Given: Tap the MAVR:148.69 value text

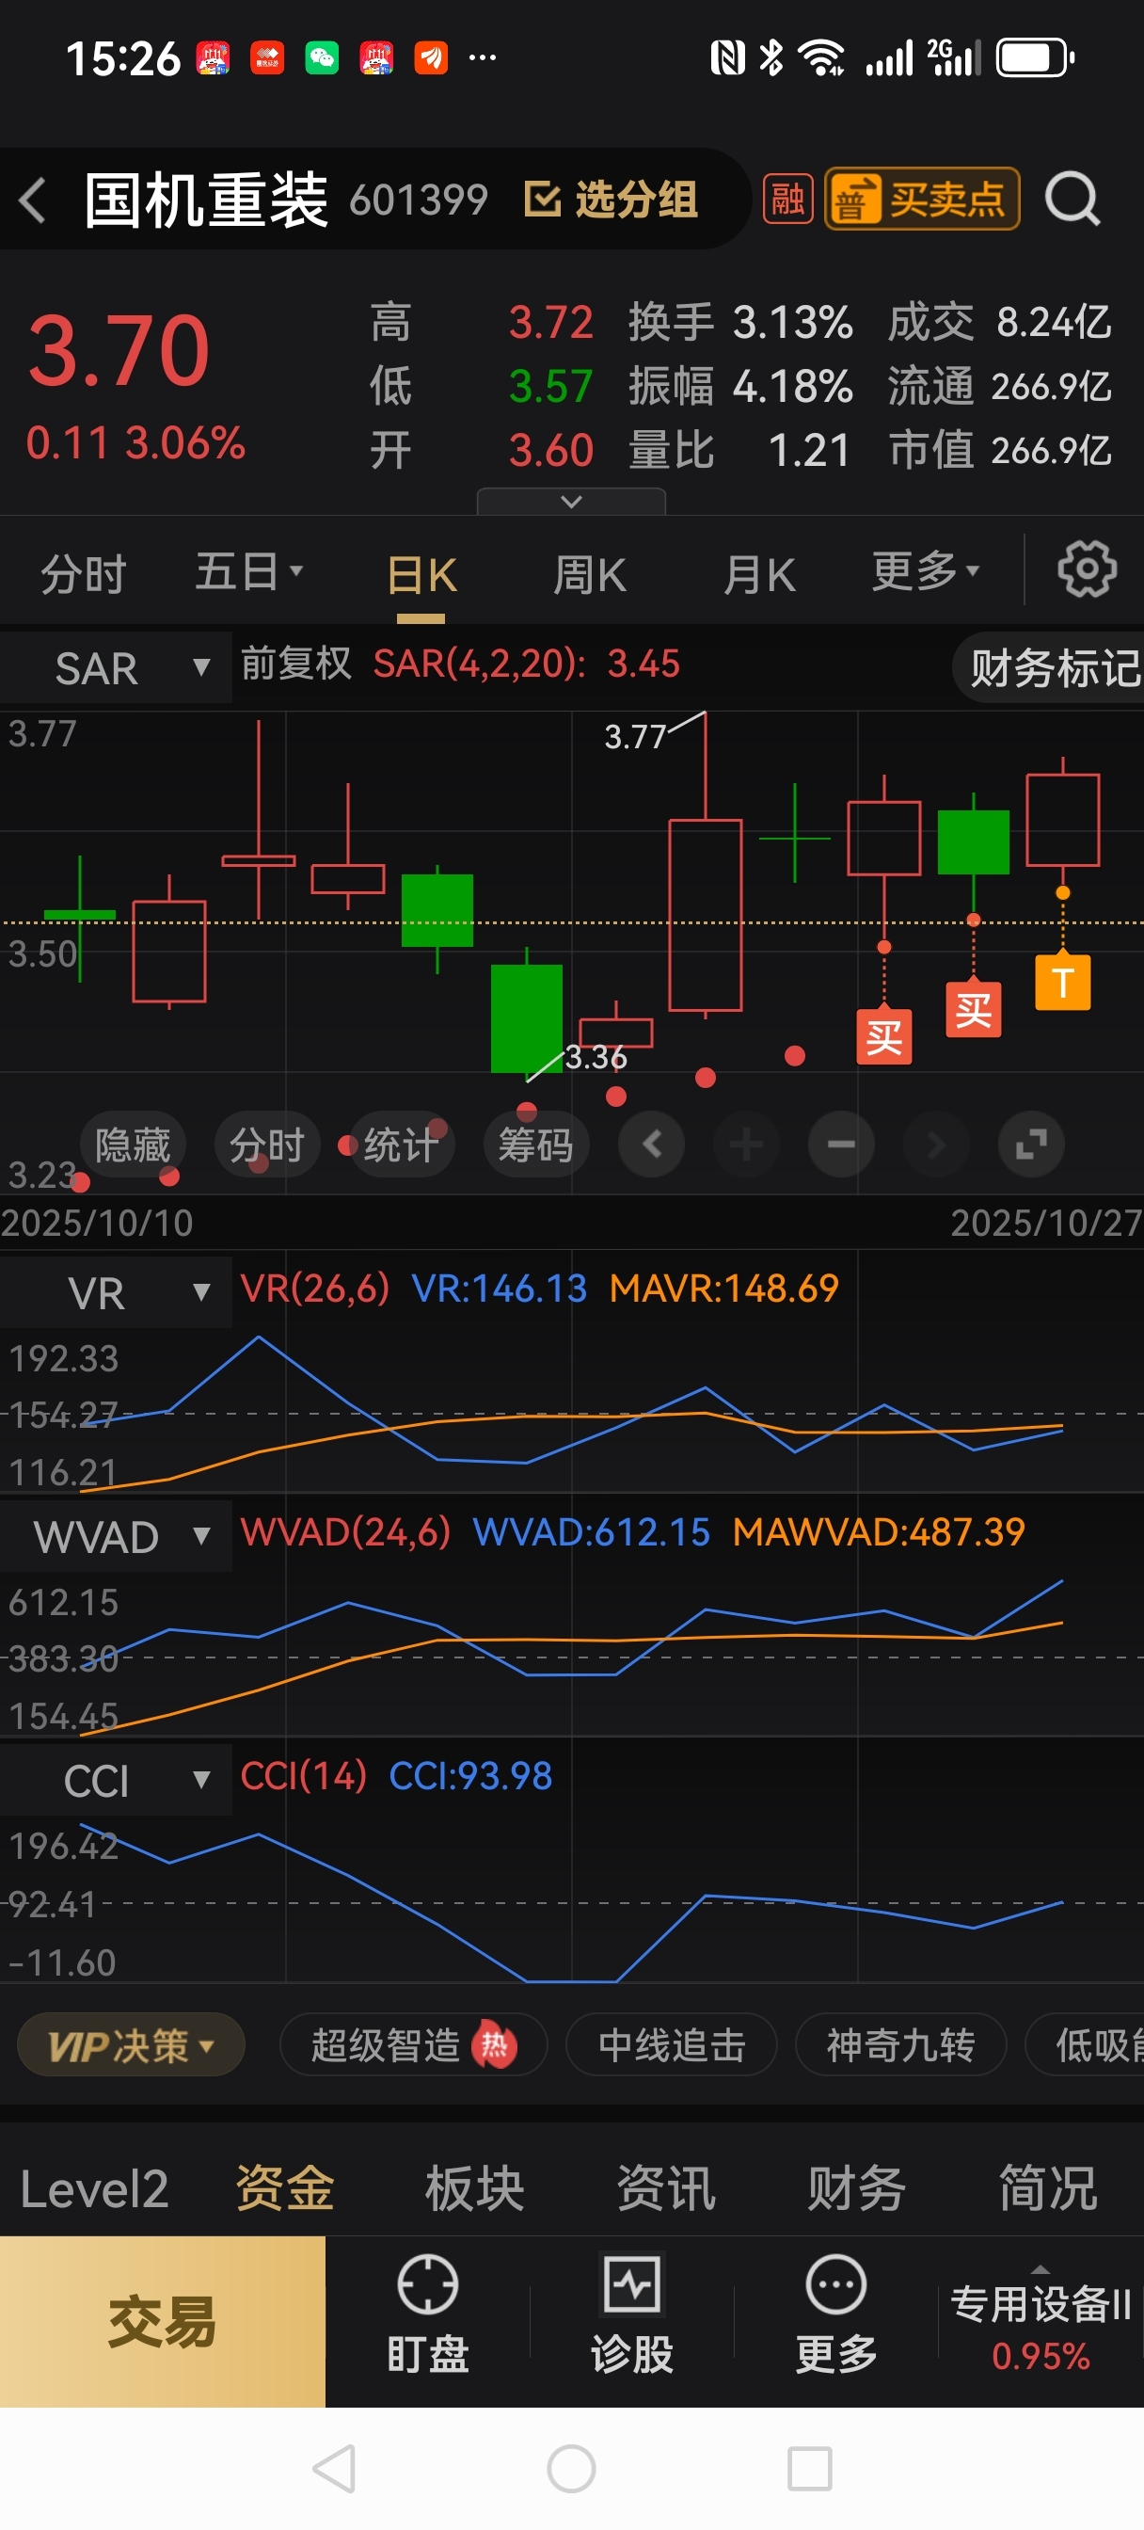Looking at the screenshot, I should coord(723,1289).
